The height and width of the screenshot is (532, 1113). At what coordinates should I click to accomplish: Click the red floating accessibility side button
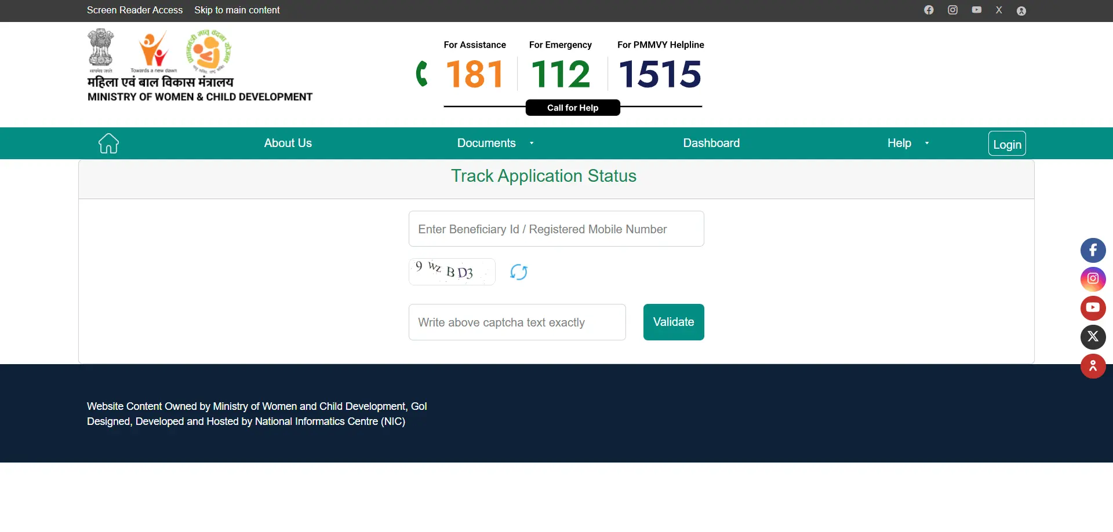pos(1093,366)
